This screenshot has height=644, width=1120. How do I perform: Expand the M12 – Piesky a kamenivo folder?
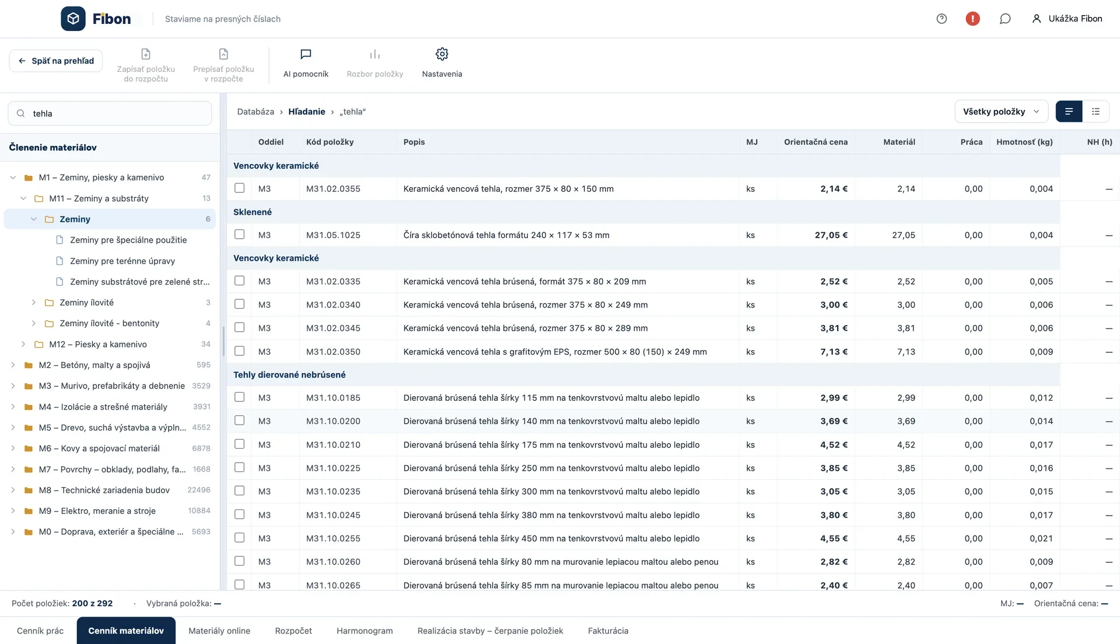click(x=23, y=344)
